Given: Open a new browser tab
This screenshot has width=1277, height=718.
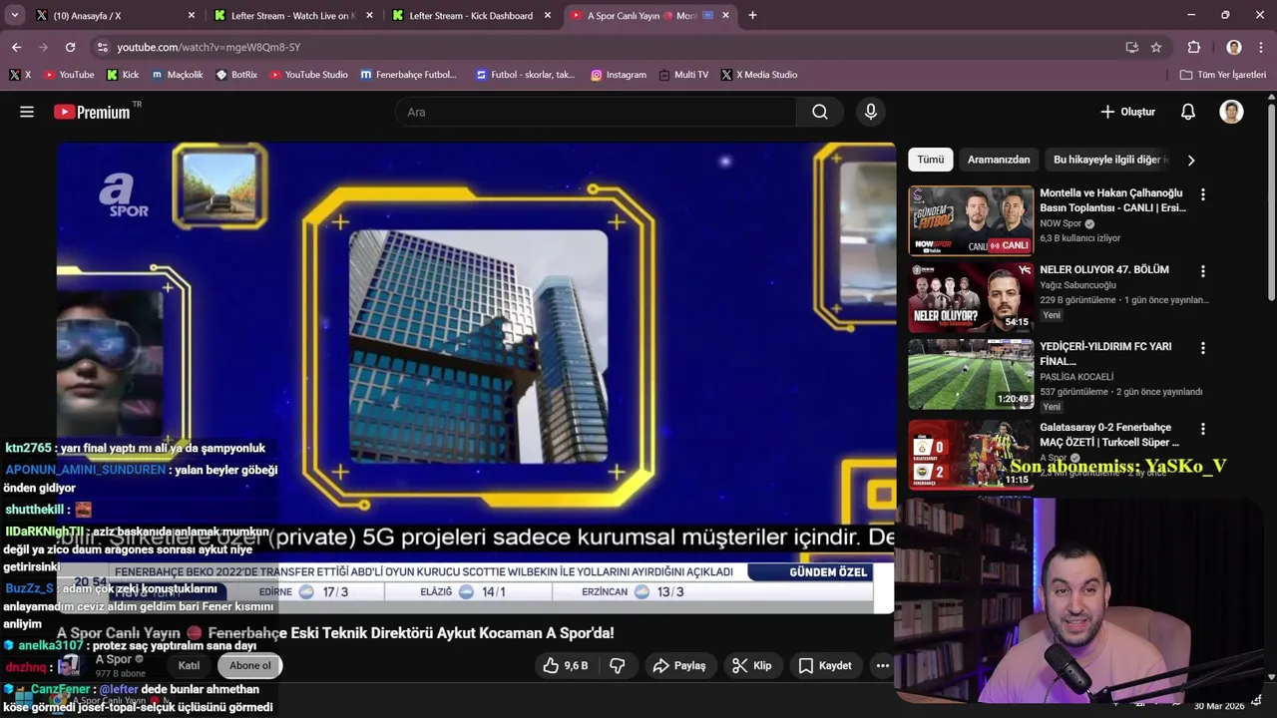Looking at the screenshot, I should (x=752, y=16).
